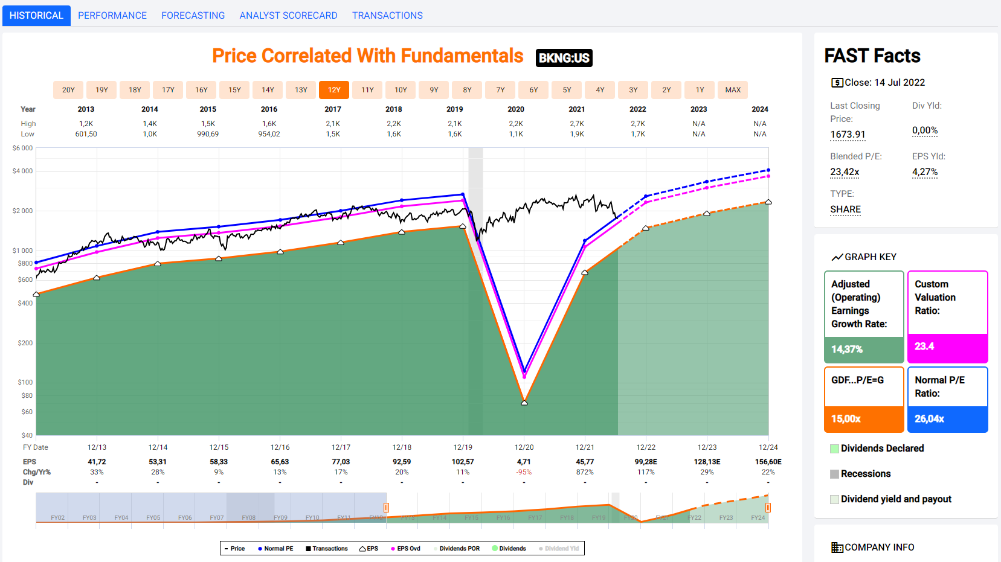Viewport: 1001px width, 562px height.
Task: Open the Normal P/E Ratio box
Action: (947, 400)
